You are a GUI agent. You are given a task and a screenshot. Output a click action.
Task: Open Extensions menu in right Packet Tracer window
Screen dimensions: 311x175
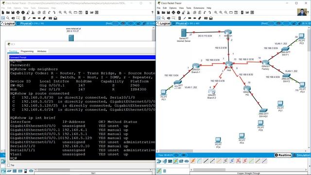(x=199, y=8)
